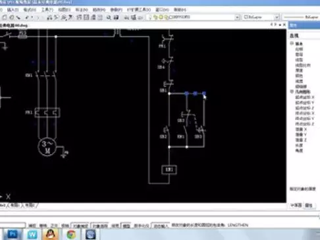The height and width of the screenshot is (240, 320).
Task: Click the New file icon in toolbar
Action: (x=5, y=17)
